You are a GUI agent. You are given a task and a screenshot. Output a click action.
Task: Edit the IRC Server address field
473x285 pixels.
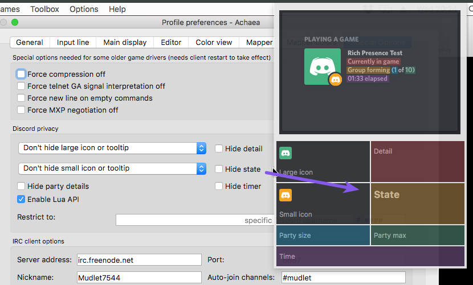pos(139,260)
